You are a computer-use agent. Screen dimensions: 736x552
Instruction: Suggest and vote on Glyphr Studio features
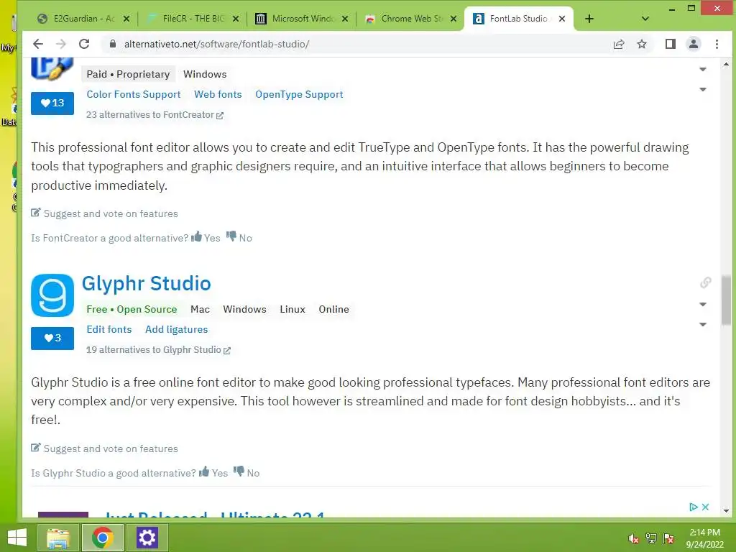pos(105,448)
